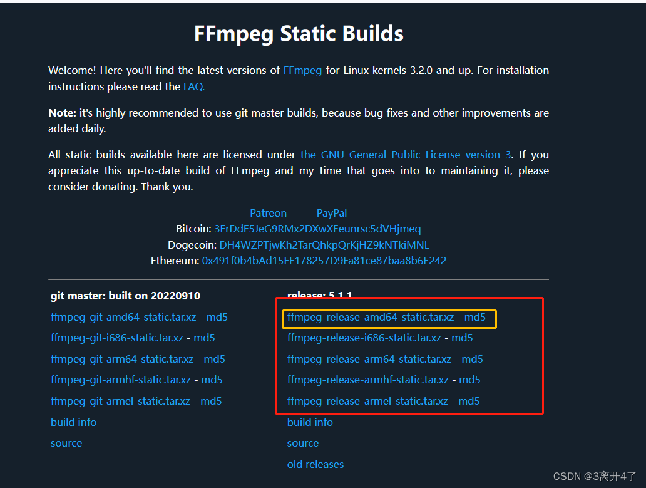Open build info under git master column
The width and height of the screenshot is (646, 488).
click(73, 422)
